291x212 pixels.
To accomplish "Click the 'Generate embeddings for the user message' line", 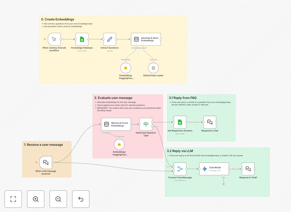I will coord(116,102).
